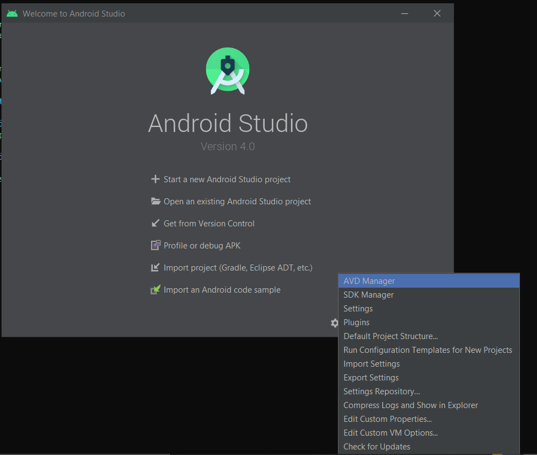Minimize the Welcome to Android Studio window
This screenshot has width=537, height=455.
(x=405, y=13)
